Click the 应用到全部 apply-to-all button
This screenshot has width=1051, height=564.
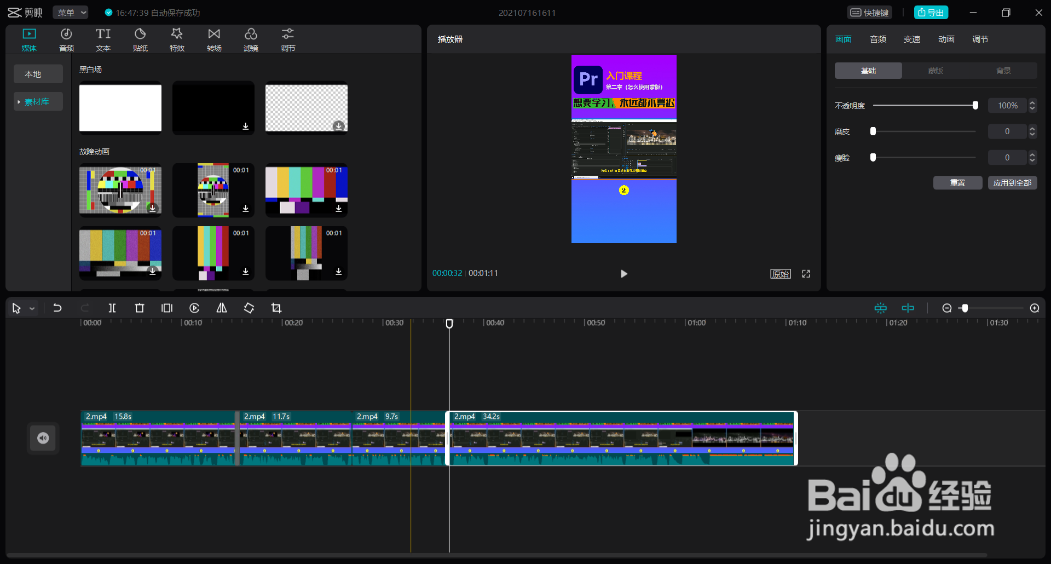click(x=1013, y=183)
